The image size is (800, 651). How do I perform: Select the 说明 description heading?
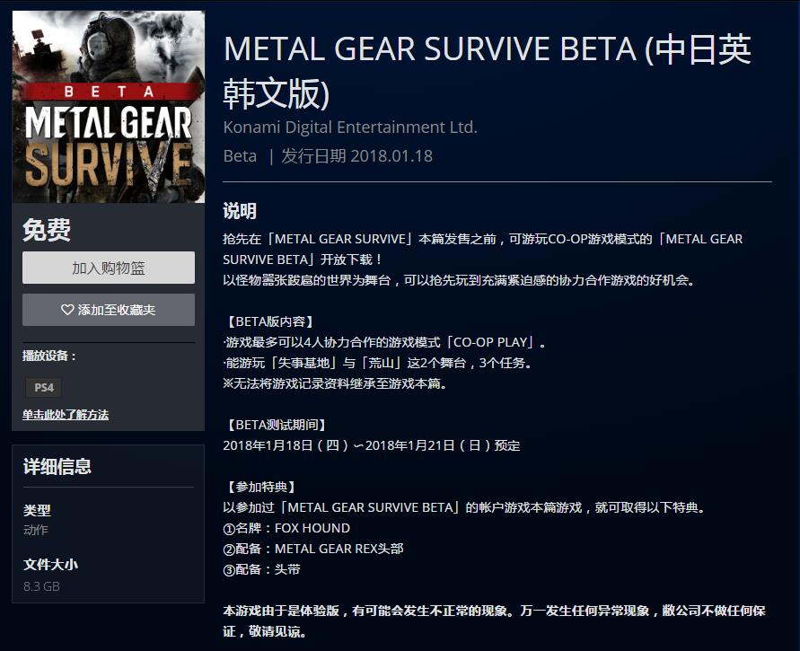[x=240, y=211]
